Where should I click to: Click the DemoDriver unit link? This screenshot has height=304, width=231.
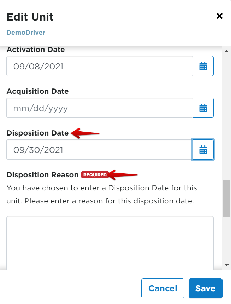[26, 33]
